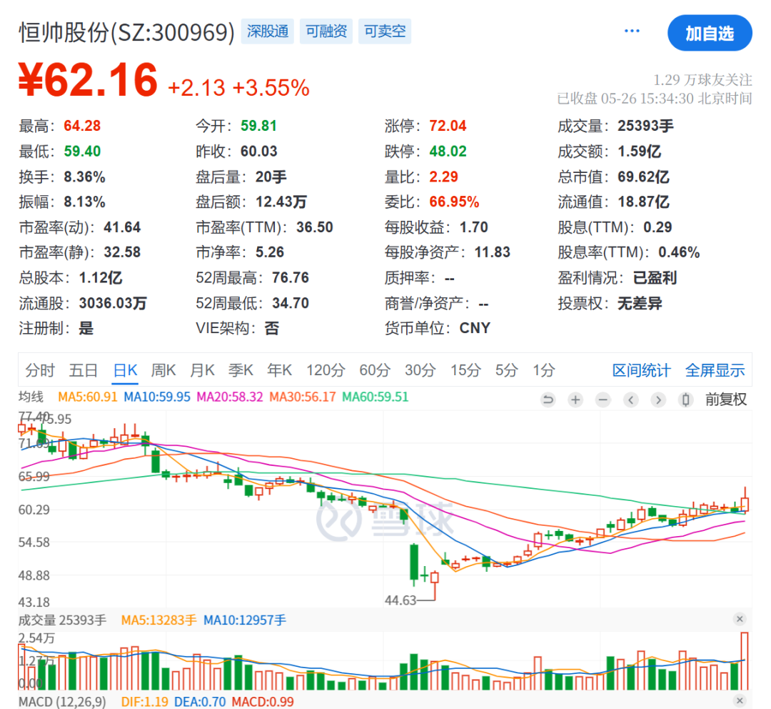
Task: Click the volume MA5:13283手 label
Action: (158, 620)
